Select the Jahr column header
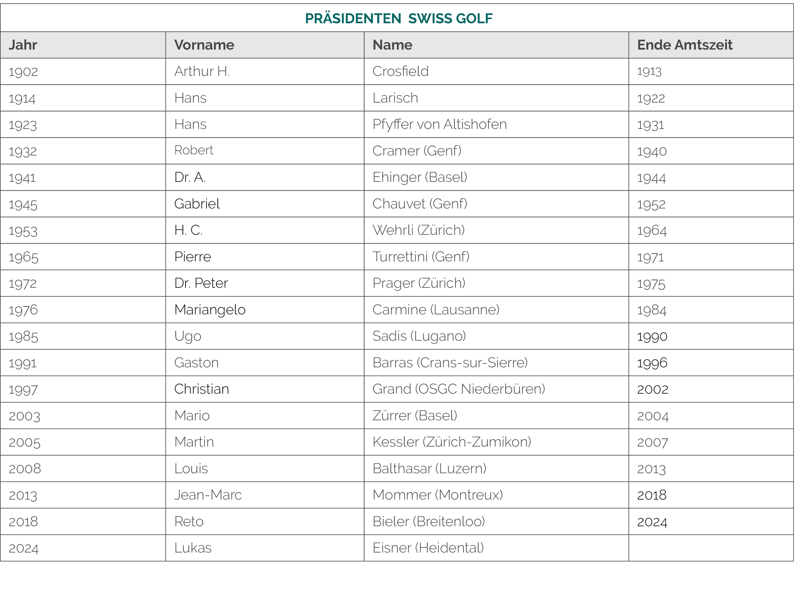Image resolution: width=794 pixels, height=599 pixels. pyautogui.click(x=83, y=45)
